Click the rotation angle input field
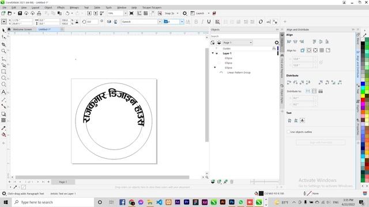 (x=92, y=22)
